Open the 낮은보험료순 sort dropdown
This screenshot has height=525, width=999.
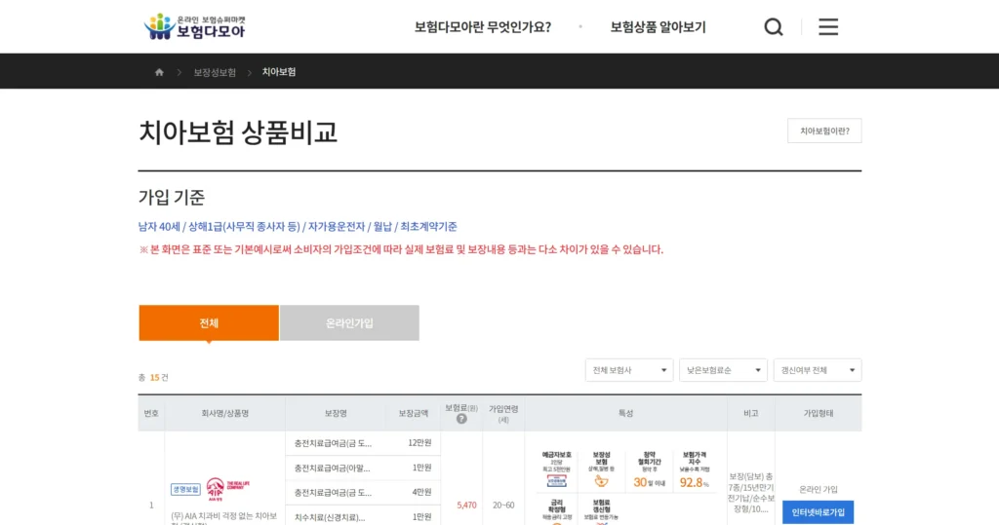pyautogui.click(x=723, y=370)
